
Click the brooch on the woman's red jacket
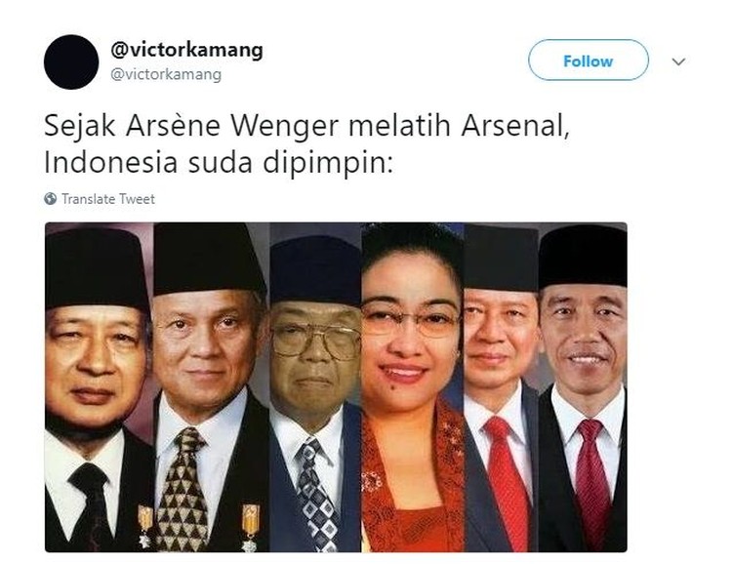372,481
